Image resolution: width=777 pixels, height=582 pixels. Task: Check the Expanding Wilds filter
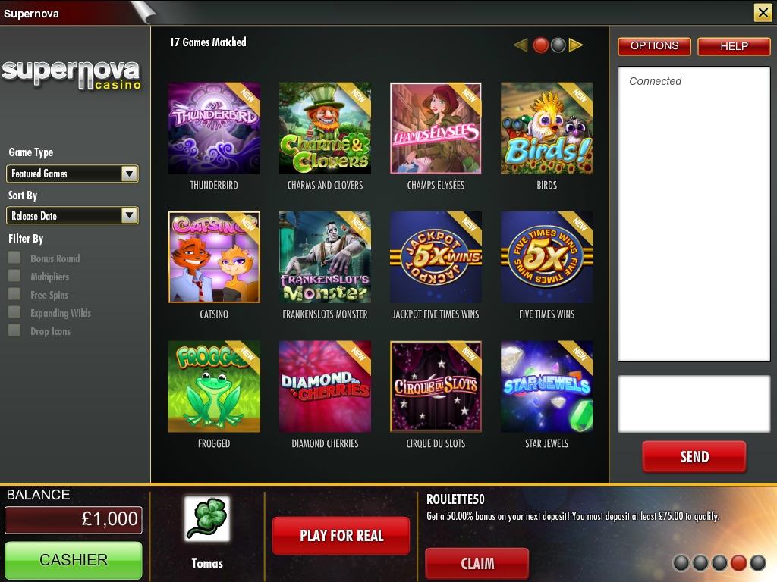[14, 312]
